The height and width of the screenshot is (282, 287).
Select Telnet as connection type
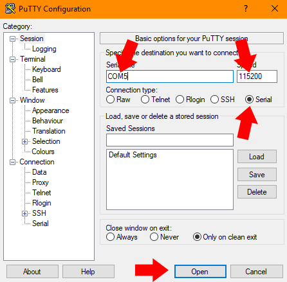[145, 100]
